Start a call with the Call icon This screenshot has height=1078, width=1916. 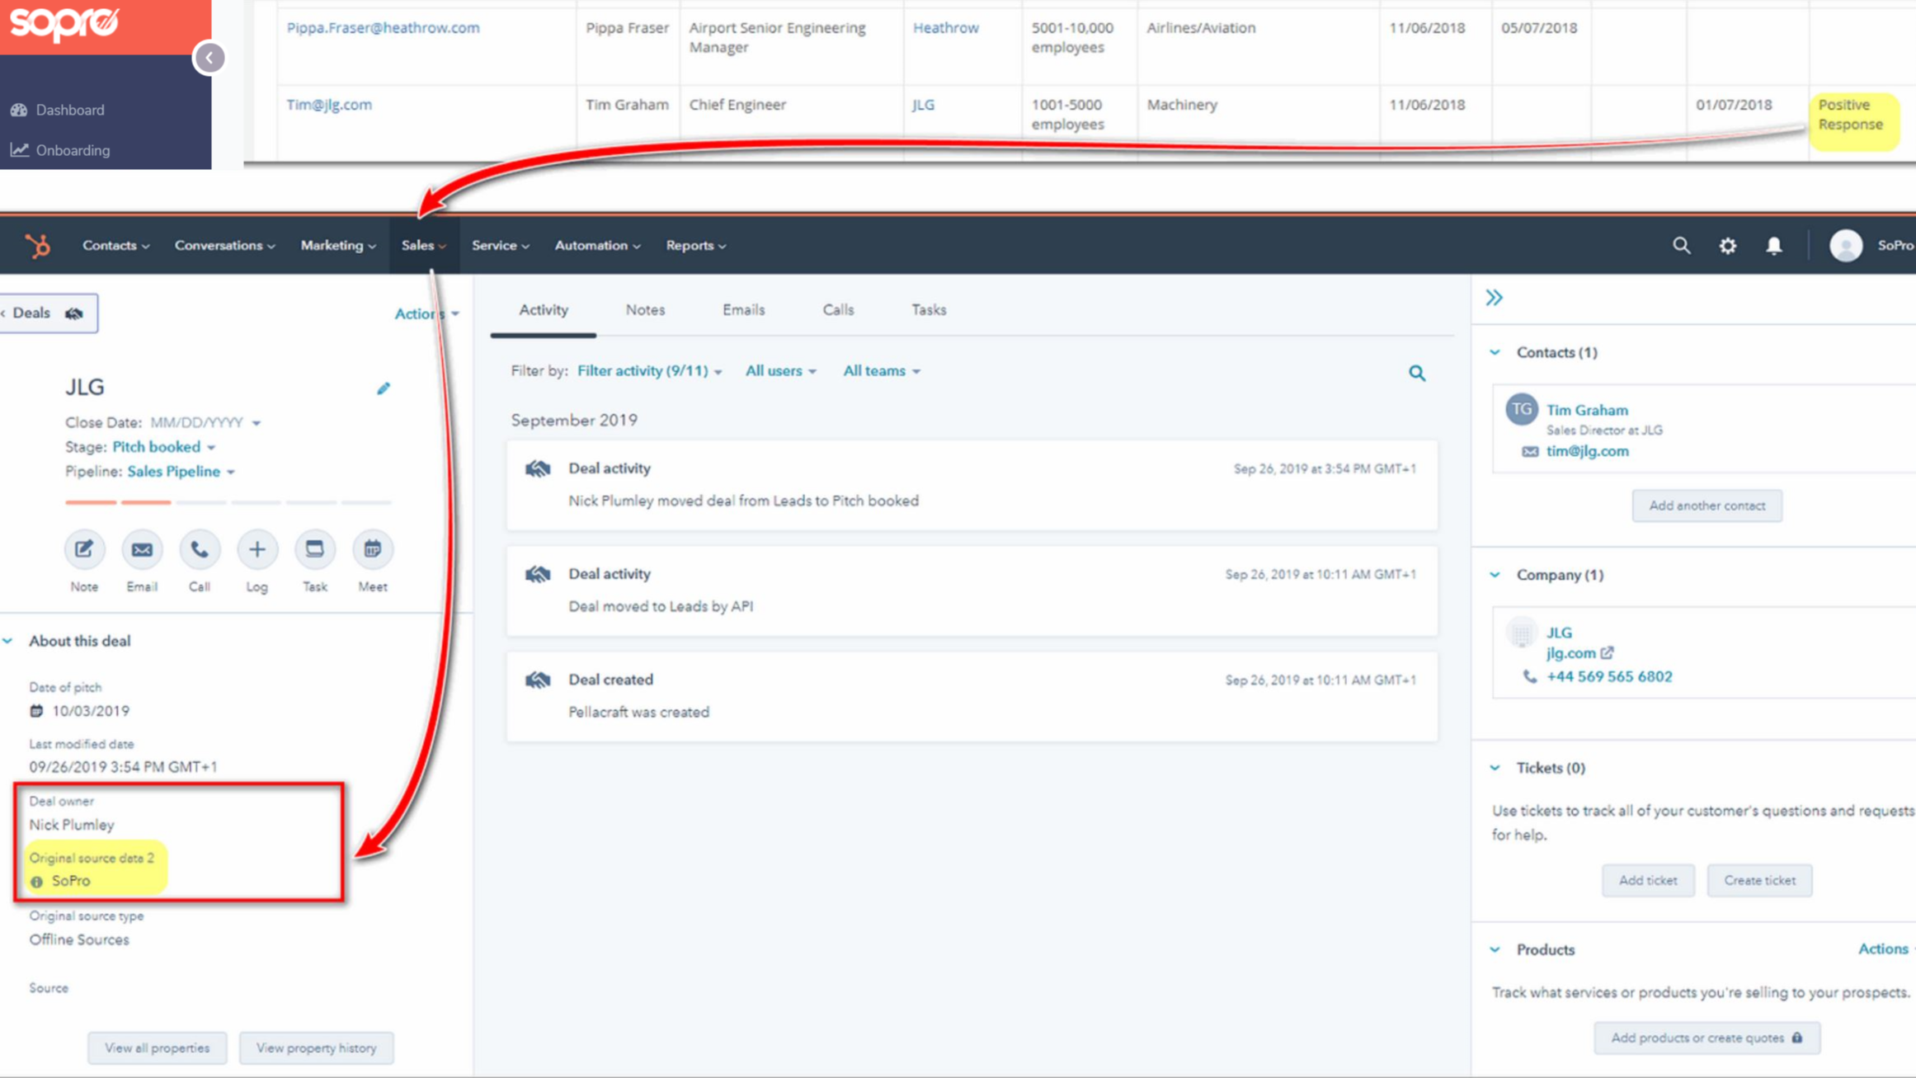(199, 548)
